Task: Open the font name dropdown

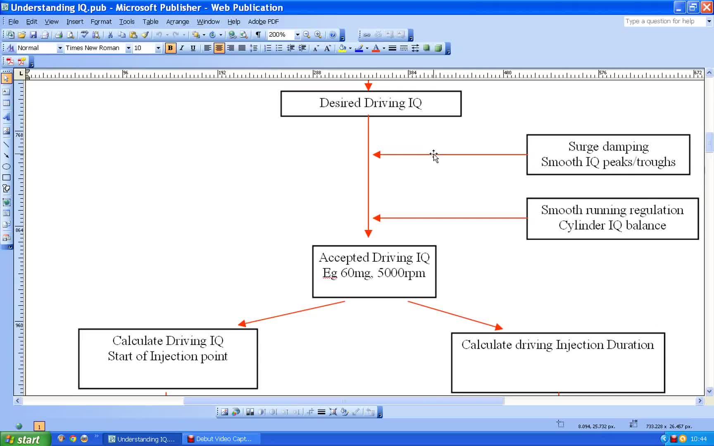Action: 128,48
